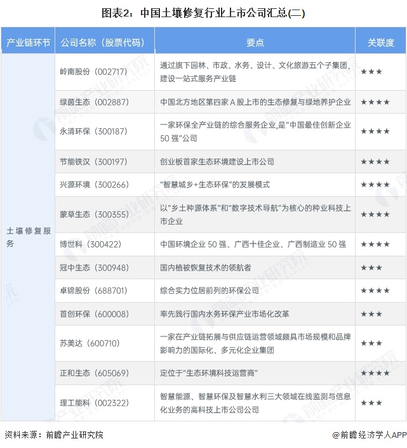This screenshot has height=448, width=407.
Task: Click the four-star rating for 正和生态
Action: pyautogui.click(x=375, y=373)
